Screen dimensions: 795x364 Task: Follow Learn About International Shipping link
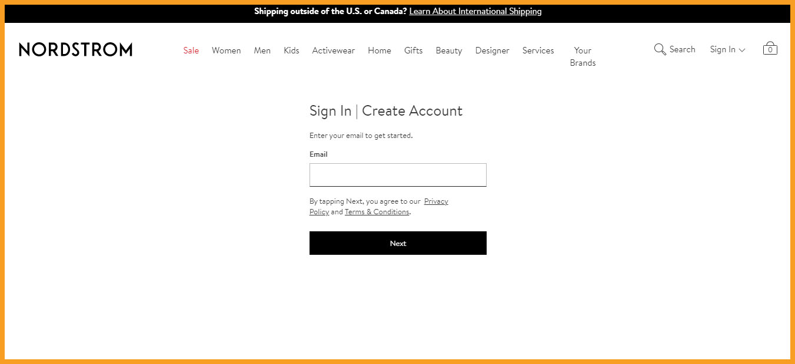point(475,11)
